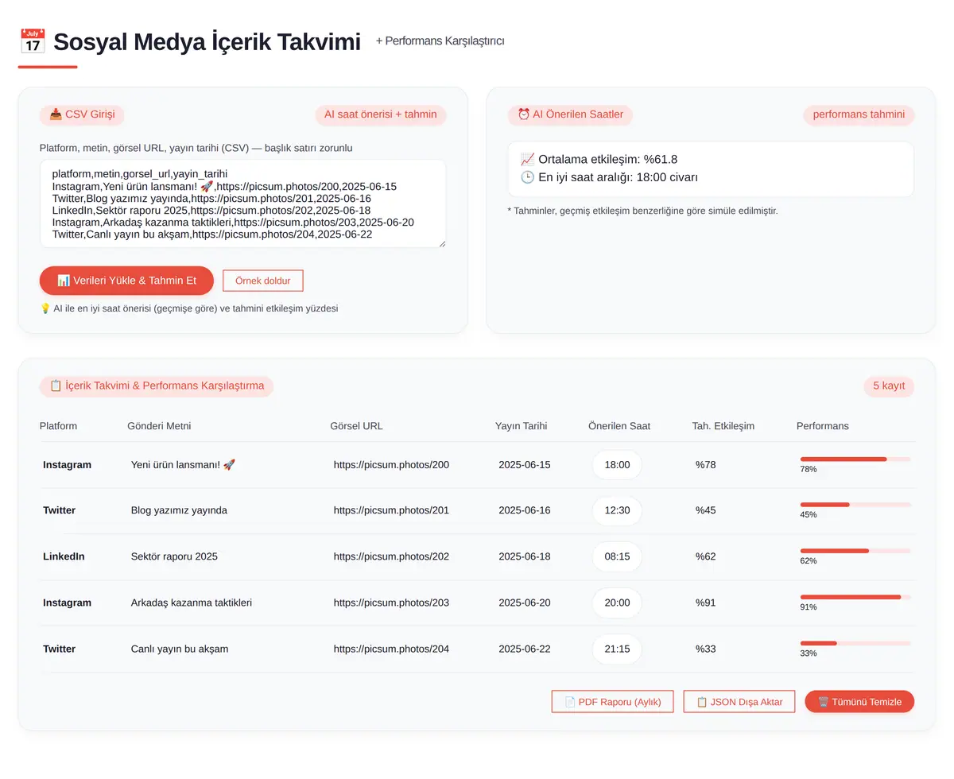Click the Performans column header

point(823,426)
